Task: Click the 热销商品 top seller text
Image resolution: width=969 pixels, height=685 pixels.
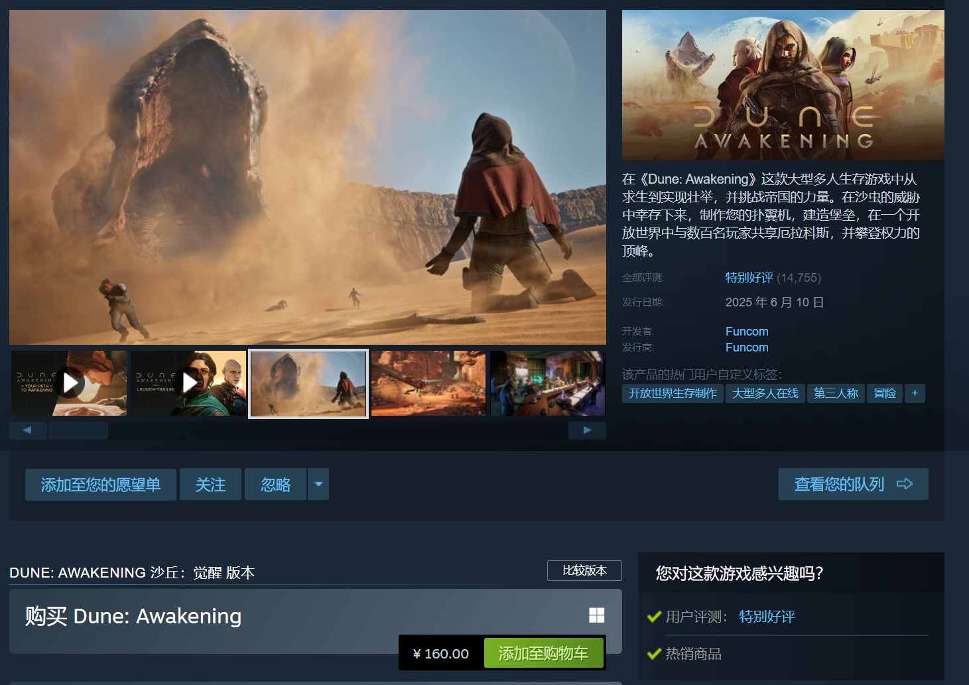Action: [x=694, y=654]
